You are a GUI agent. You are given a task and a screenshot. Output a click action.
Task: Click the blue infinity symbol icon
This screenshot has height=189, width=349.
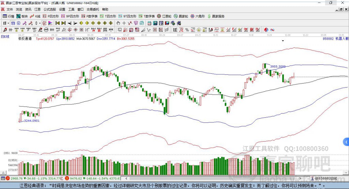point(272,30)
